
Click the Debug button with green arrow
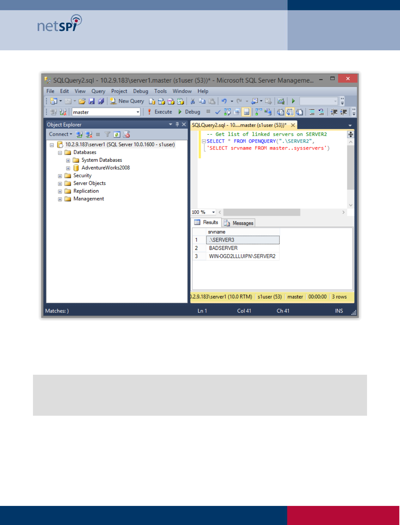pos(189,112)
